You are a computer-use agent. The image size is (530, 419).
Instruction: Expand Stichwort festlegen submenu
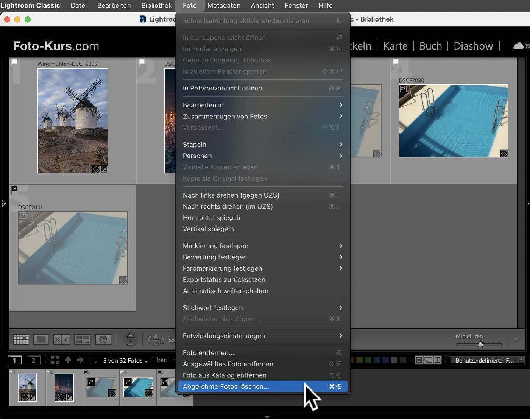click(263, 308)
